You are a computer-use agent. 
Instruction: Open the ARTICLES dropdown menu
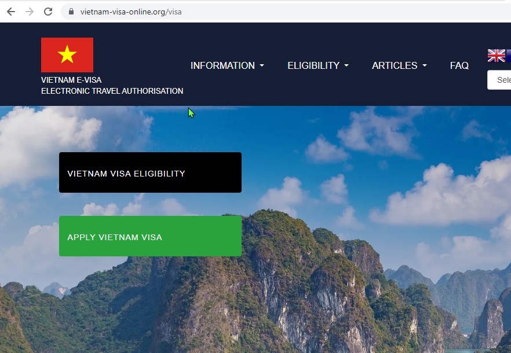(x=399, y=65)
